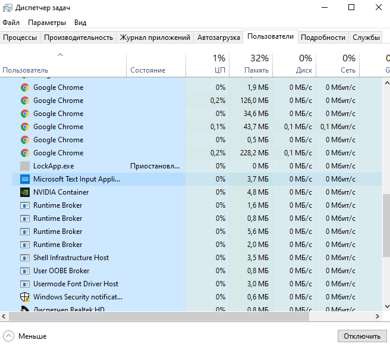Viewport: 390px width, 347px height.
Task: Click the Runtime Broker icon in 5,6 МБ row
Action: (x=25, y=232)
